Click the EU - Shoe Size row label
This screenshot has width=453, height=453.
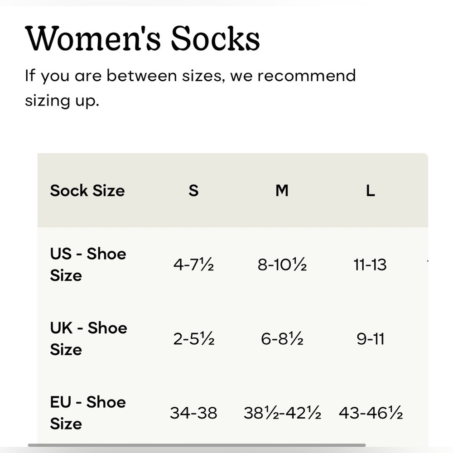point(88,413)
